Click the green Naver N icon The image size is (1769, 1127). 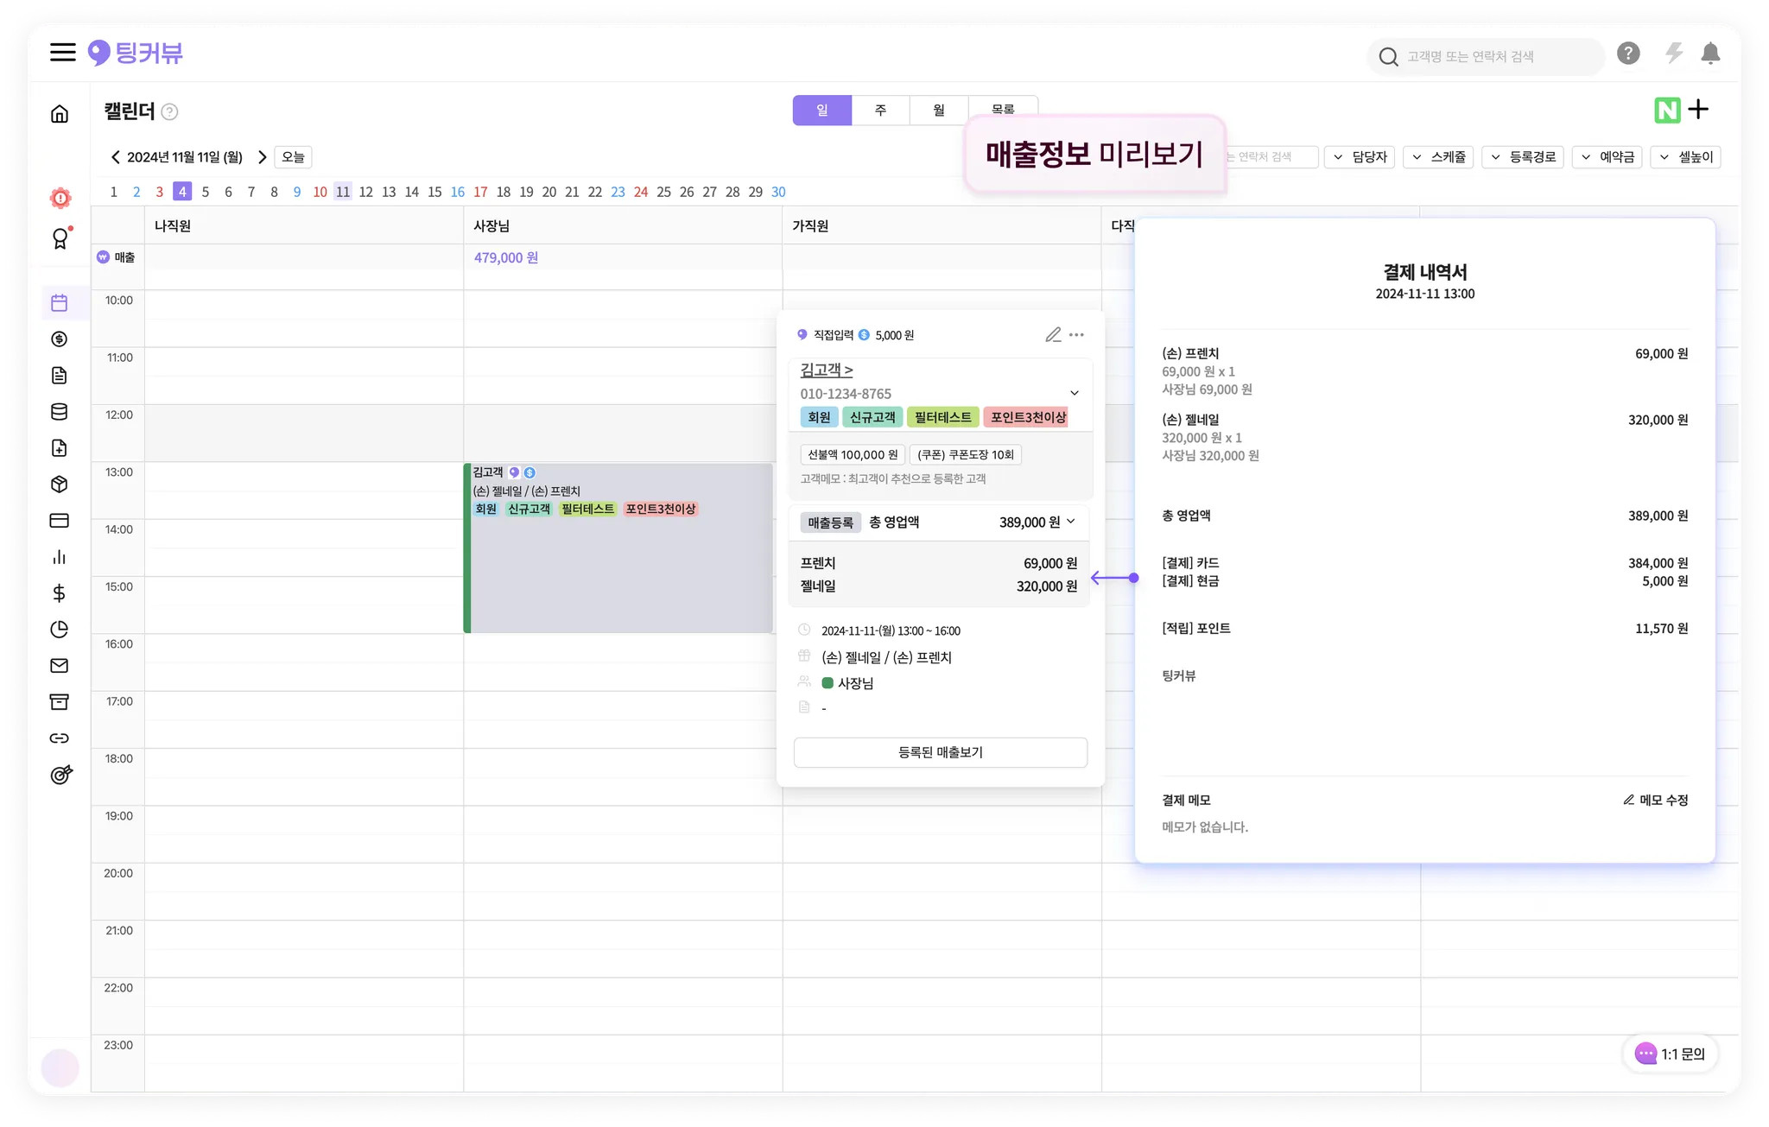pyautogui.click(x=1667, y=110)
